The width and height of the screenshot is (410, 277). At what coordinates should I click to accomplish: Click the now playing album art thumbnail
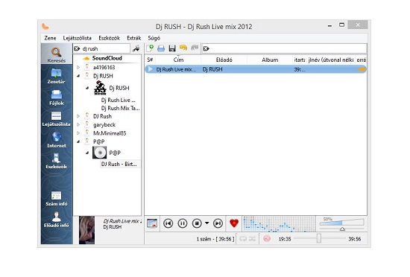(86, 230)
